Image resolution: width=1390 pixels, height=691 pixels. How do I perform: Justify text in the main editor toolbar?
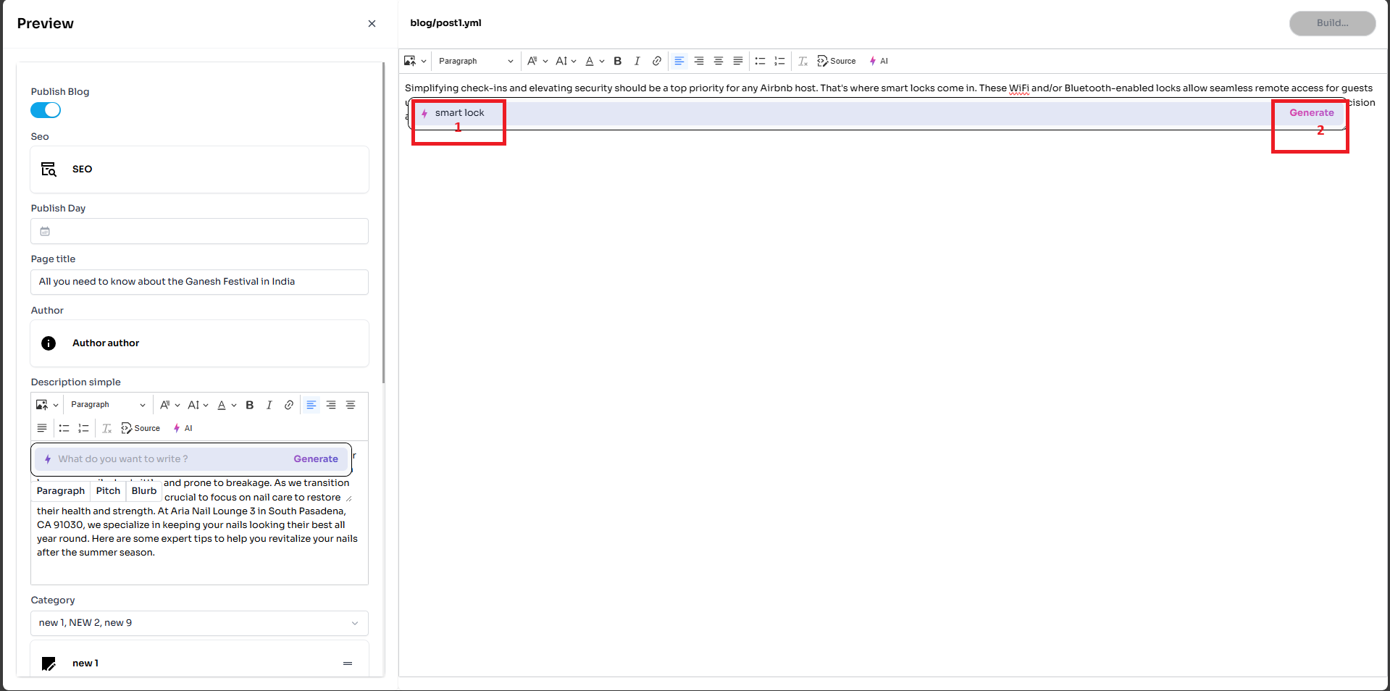[x=737, y=62]
